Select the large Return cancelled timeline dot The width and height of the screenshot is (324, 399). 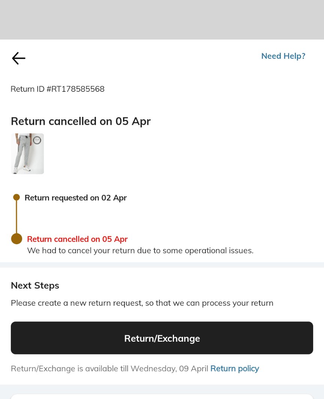click(16, 239)
